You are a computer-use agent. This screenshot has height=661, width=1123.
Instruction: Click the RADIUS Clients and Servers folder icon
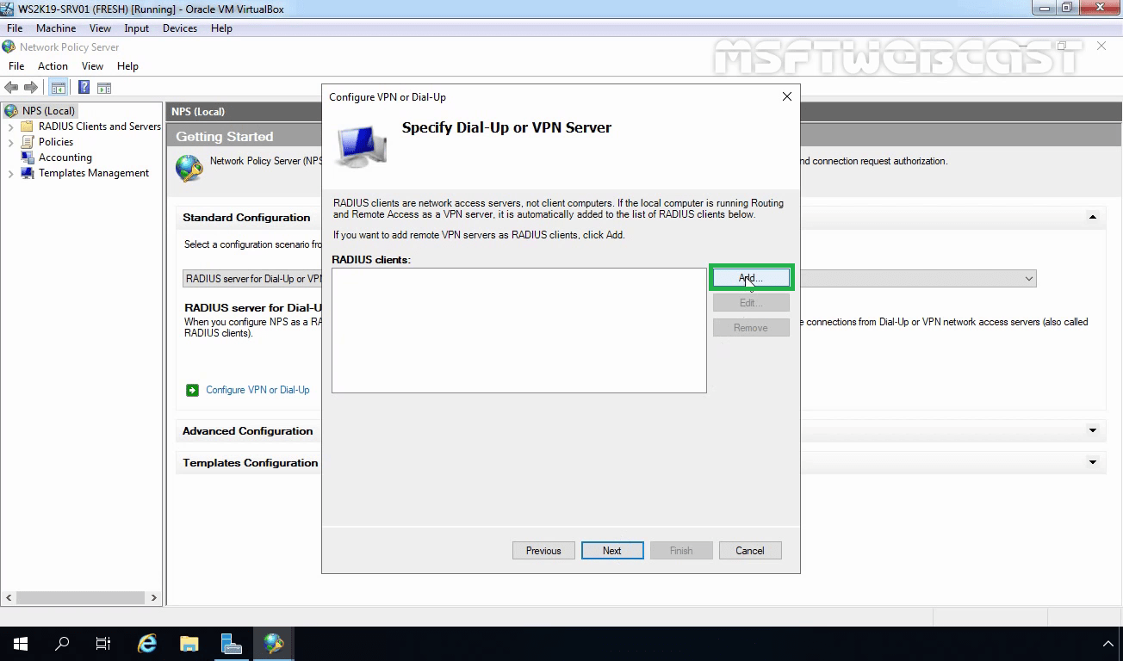coord(28,127)
